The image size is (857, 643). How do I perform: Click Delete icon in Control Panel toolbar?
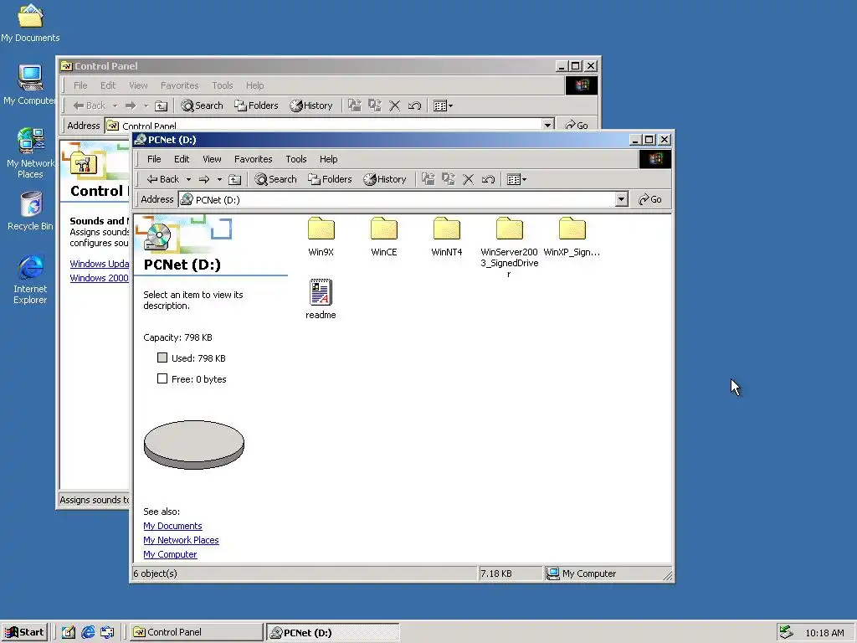(x=395, y=105)
